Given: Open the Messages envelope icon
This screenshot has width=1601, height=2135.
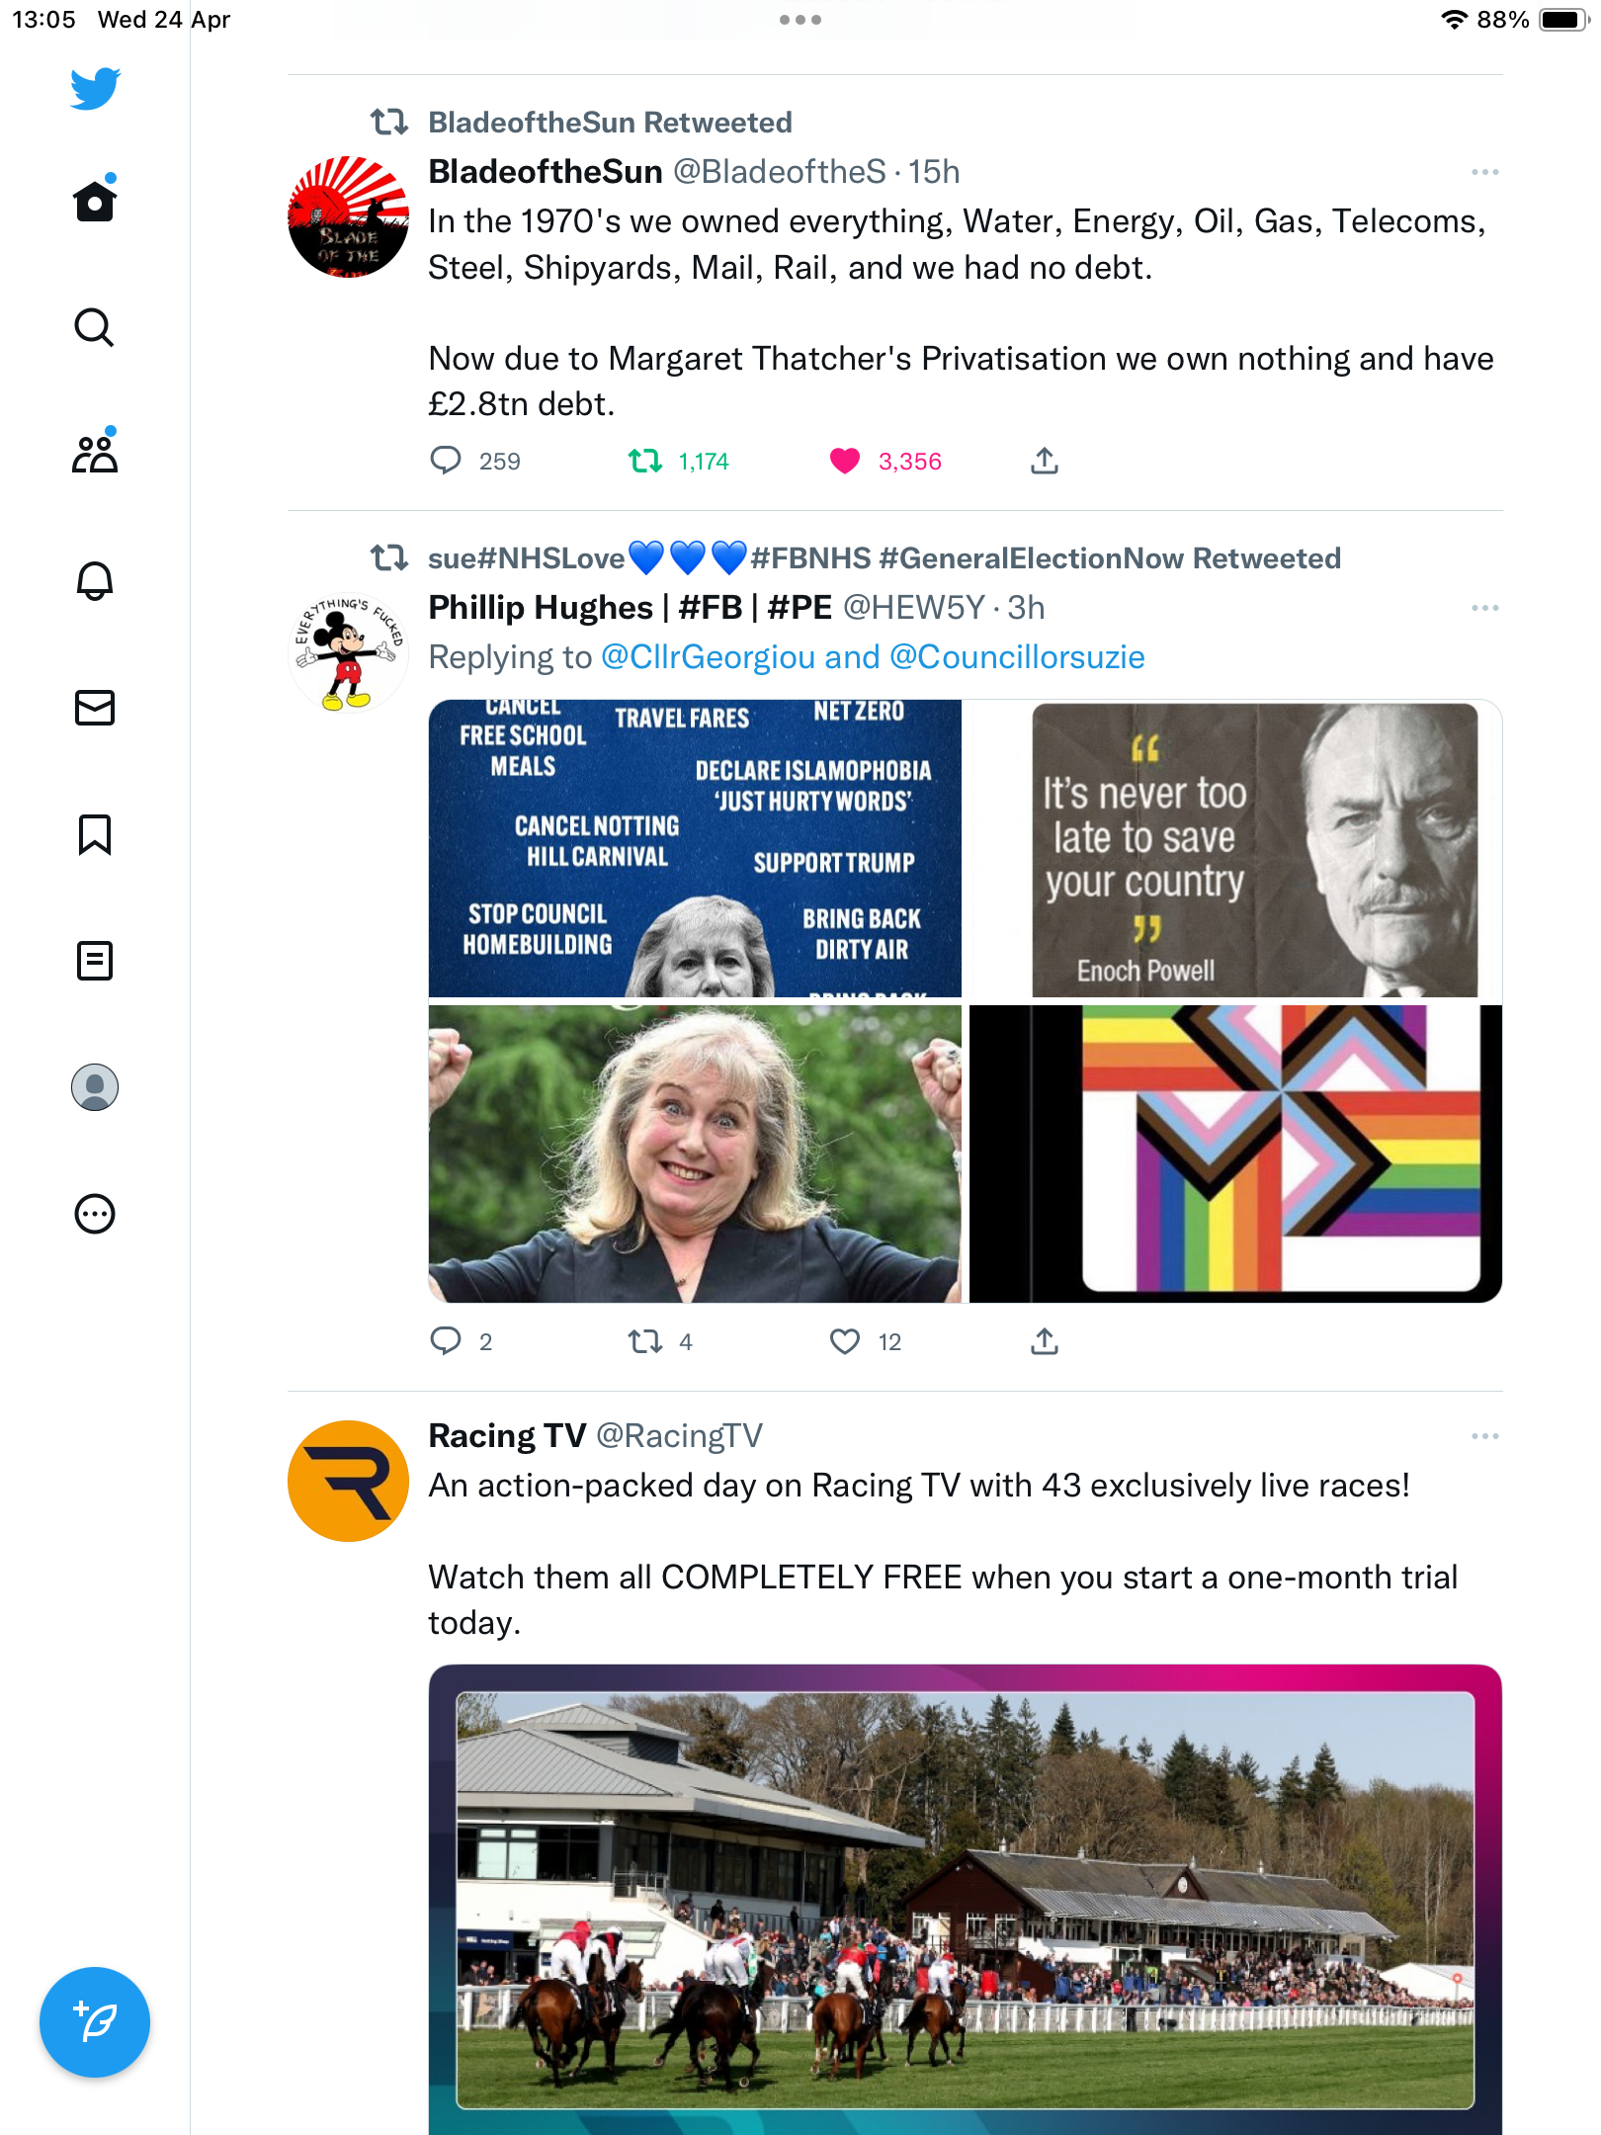Looking at the screenshot, I should (95, 707).
